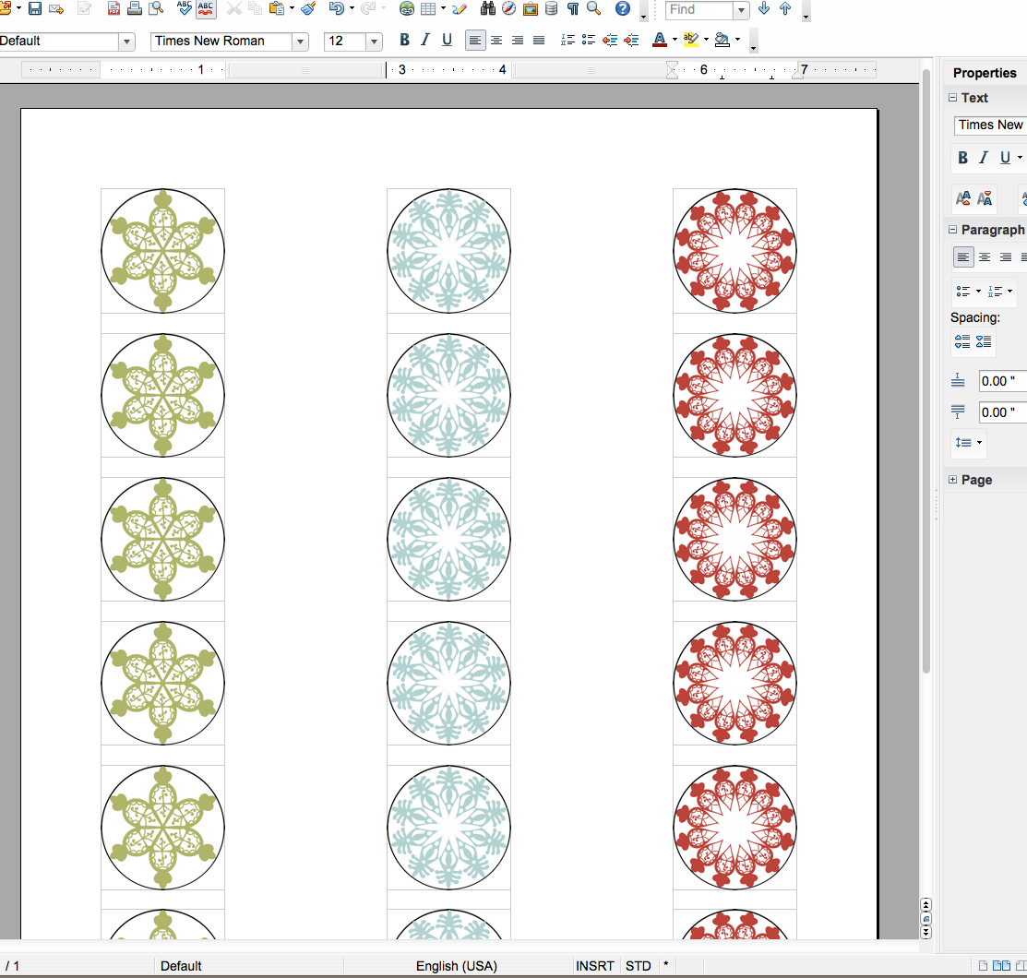Export document directly as PDF
Viewport: 1027px width, 978px height.
(x=113, y=9)
